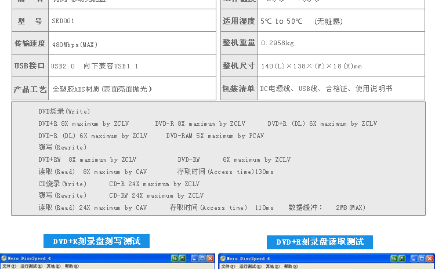The height and width of the screenshot is (269, 435).
Task: Click green copy icon in left window title bar
Action: click(x=174, y=259)
